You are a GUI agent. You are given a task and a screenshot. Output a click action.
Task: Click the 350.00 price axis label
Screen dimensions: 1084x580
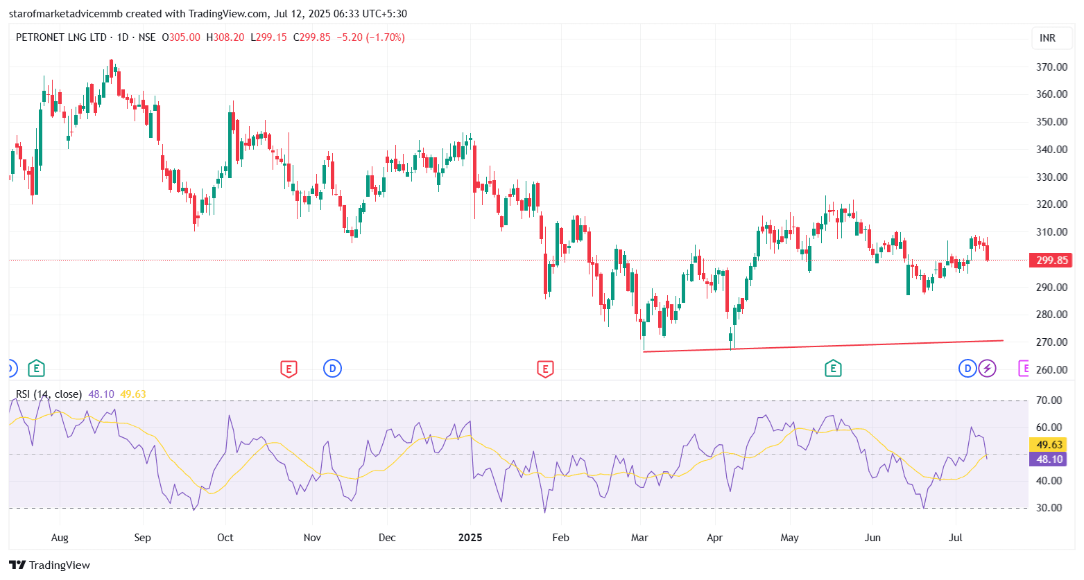(1051, 122)
